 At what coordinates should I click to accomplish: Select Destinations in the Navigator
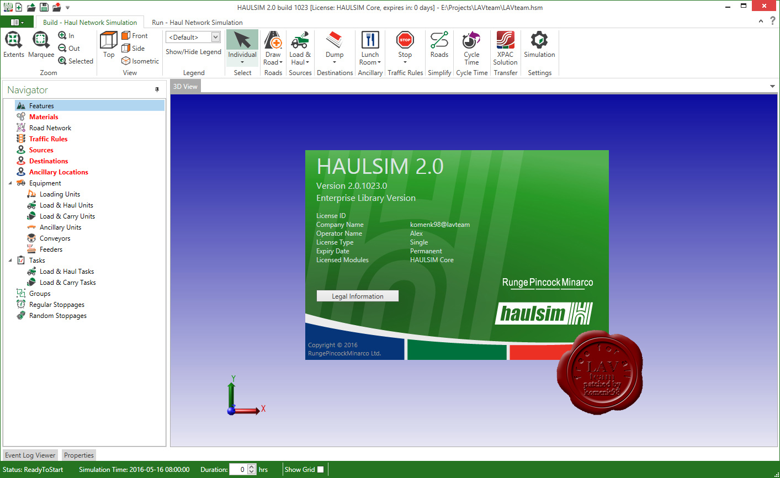pyautogui.click(x=49, y=161)
